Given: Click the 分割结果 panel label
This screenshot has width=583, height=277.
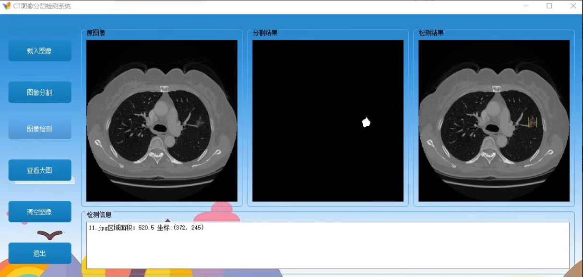Looking at the screenshot, I should pyautogui.click(x=265, y=33).
